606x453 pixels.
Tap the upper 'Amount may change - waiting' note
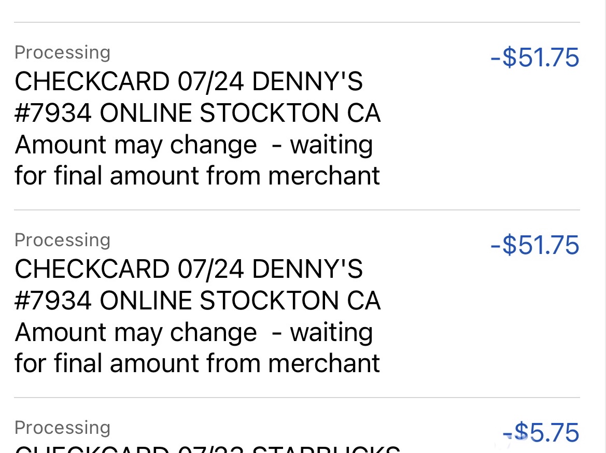pos(193,145)
